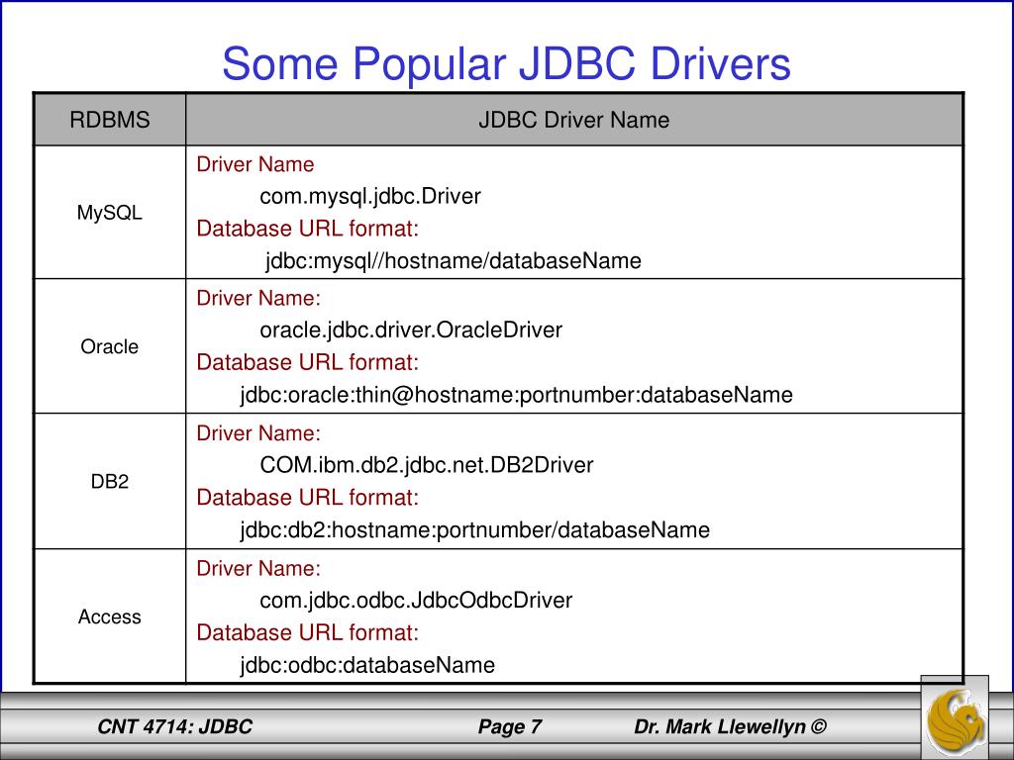The height and width of the screenshot is (760, 1014).
Task: Click 'COM.ibm.db2.jdbc.net.DB2Driver' text
Action: (426, 465)
